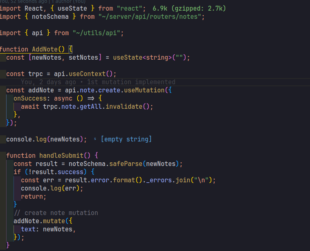Click "trpc" in the const trpc declaration
310x251 pixels.
point(36,74)
